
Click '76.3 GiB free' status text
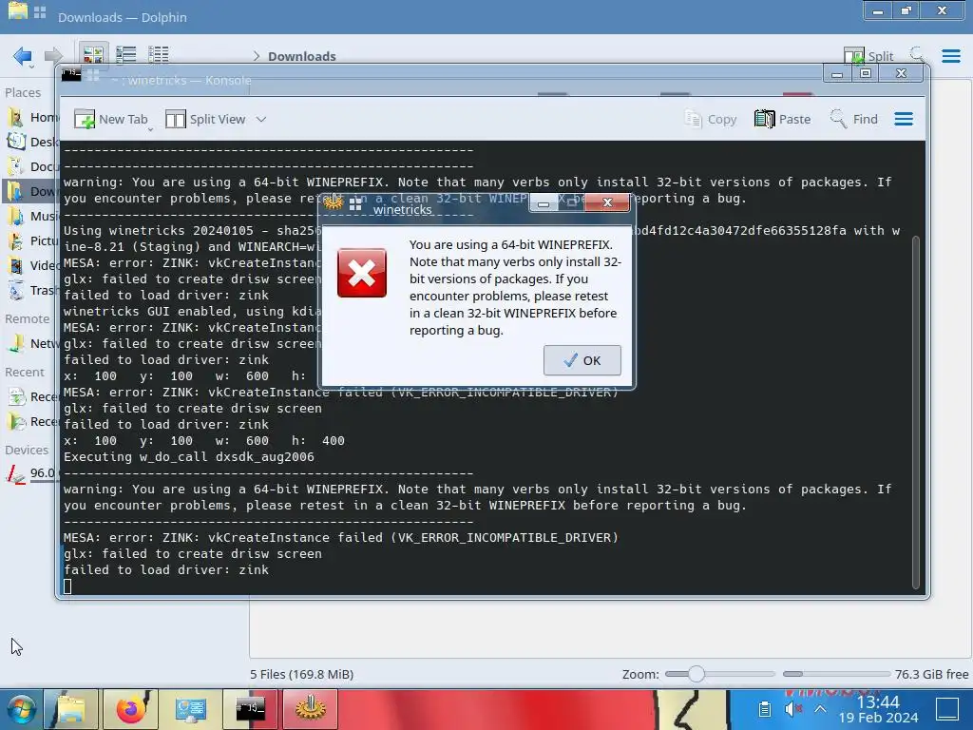[x=931, y=674]
